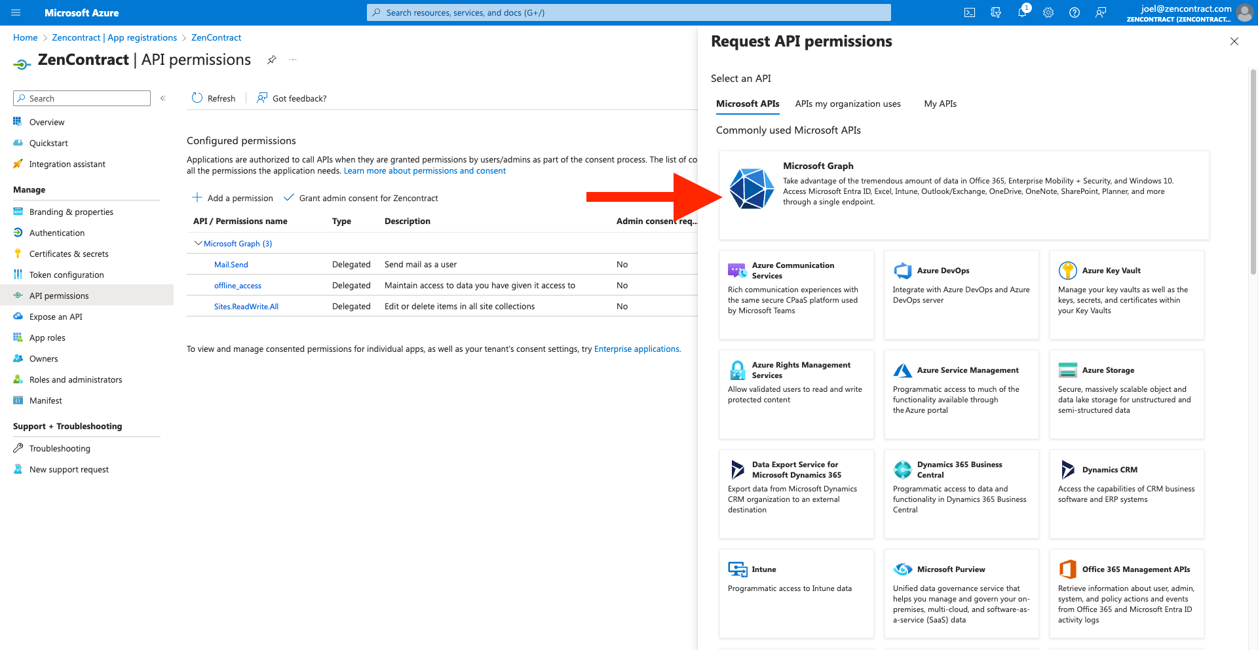Click the Data Export Service icon

738,470
